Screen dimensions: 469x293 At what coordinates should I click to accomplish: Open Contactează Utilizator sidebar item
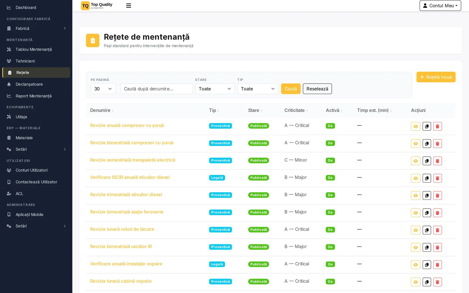[x=36, y=182]
